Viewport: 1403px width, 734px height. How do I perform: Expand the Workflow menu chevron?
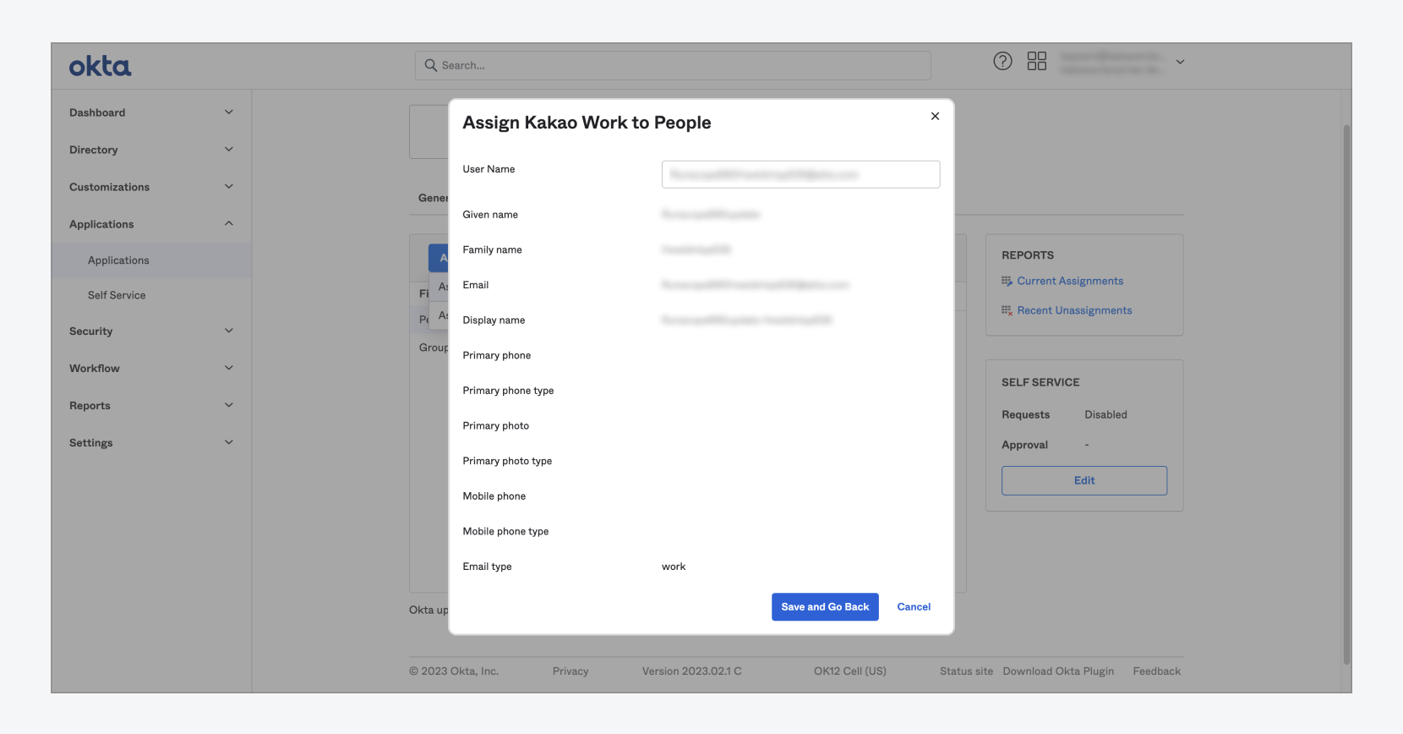tap(228, 369)
